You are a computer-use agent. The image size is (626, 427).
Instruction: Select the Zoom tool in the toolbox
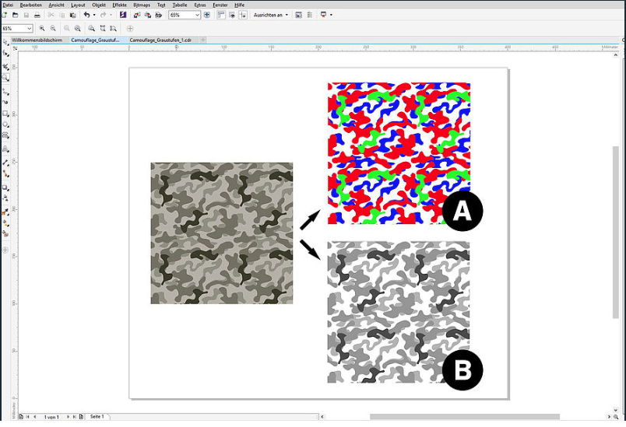coord(5,78)
